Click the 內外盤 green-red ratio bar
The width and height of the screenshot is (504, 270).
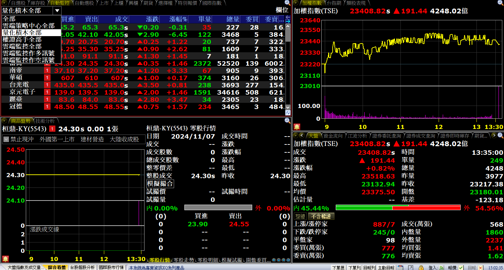tap(398, 207)
